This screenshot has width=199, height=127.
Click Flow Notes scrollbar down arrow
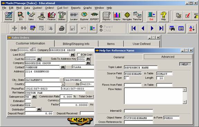point(184,102)
